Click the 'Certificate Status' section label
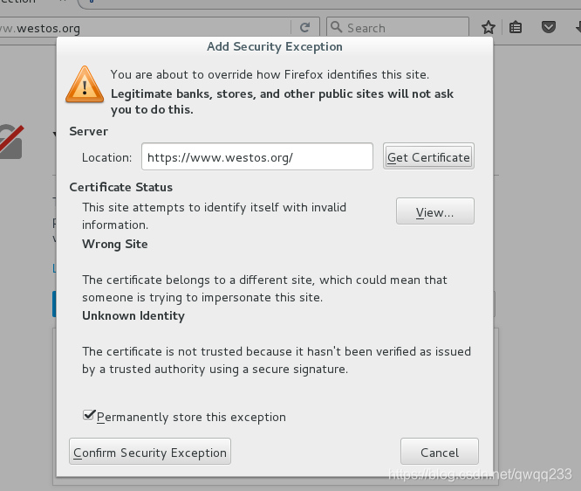The width and height of the screenshot is (581, 491). pyautogui.click(x=120, y=187)
